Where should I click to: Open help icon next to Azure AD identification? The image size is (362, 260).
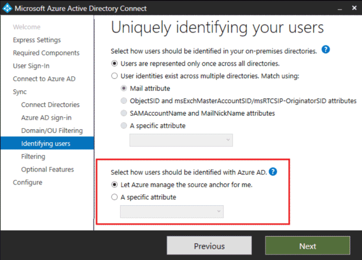(273, 172)
